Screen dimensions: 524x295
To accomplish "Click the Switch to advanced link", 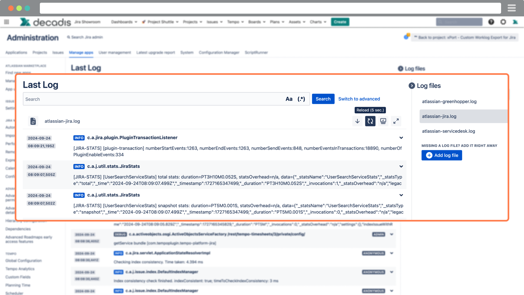I will click(359, 99).
